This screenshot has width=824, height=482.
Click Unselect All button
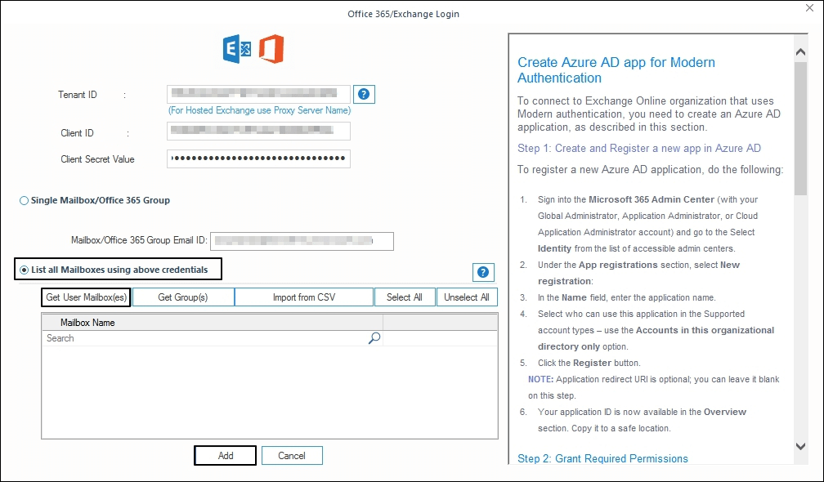[467, 297]
